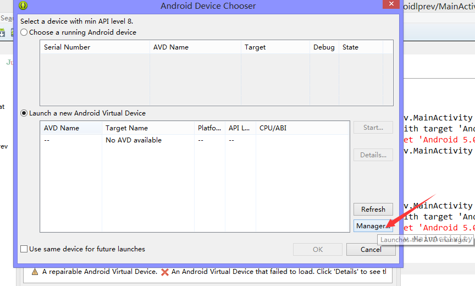Click the Serial Number column header

95,47
